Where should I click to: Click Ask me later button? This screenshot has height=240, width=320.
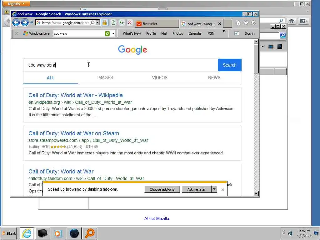(197, 189)
